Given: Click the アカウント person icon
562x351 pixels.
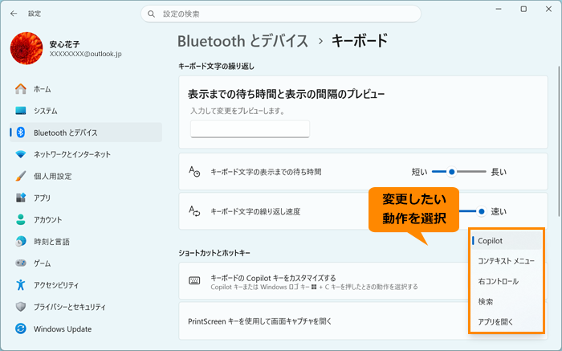Looking at the screenshot, I should pos(21,219).
